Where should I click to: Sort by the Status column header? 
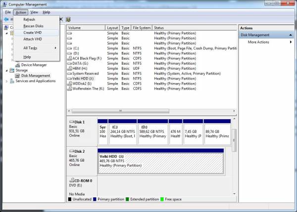pyautogui.click(x=195, y=28)
